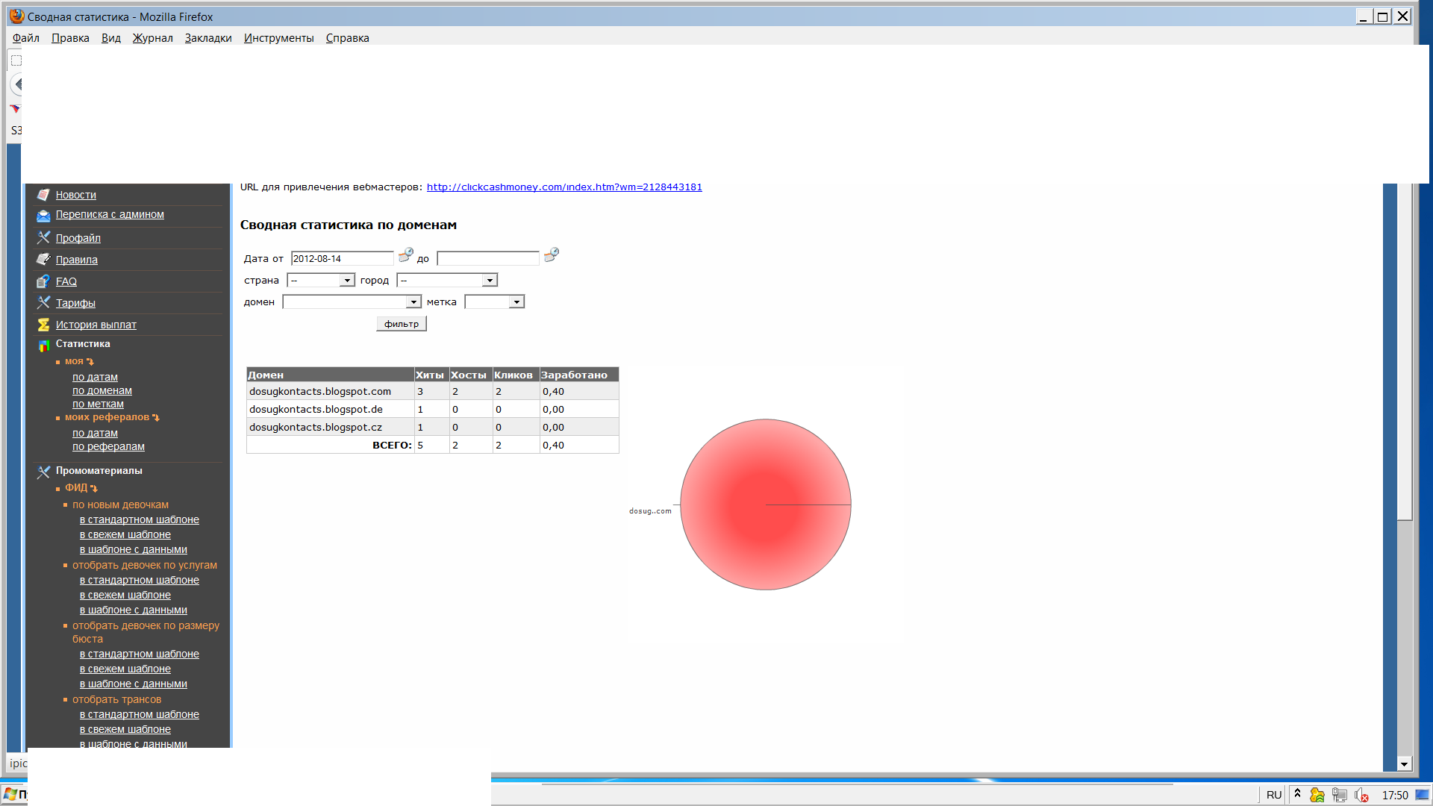The width and height of the screenshot is (1433, 806).
Task: Click the Переписка с админом envelope icon
Action: tap(43, 216)
